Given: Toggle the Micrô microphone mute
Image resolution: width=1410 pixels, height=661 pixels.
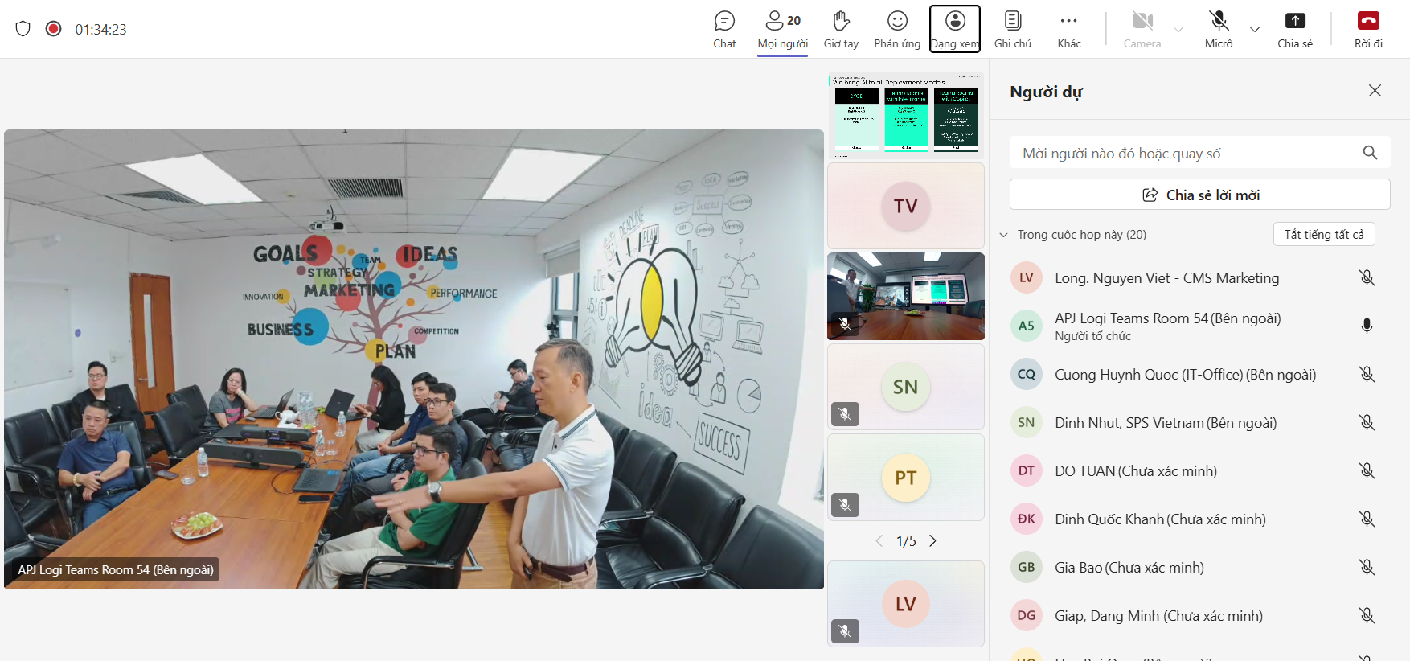Looking at the screenshot, I should 1219,29.
